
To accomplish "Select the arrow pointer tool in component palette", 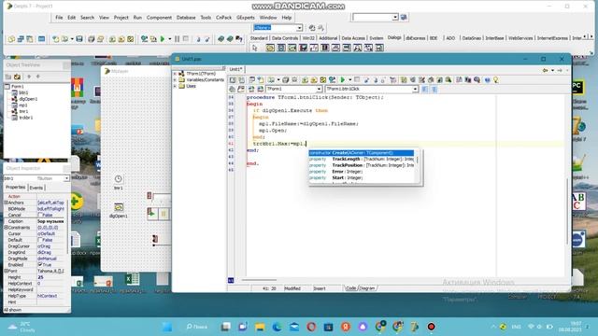I will click(255, 48).
